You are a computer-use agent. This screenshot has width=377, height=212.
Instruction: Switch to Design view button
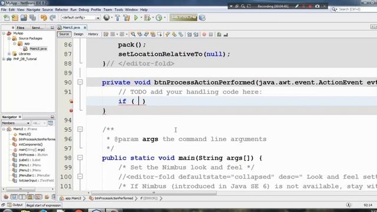point(78,34)
